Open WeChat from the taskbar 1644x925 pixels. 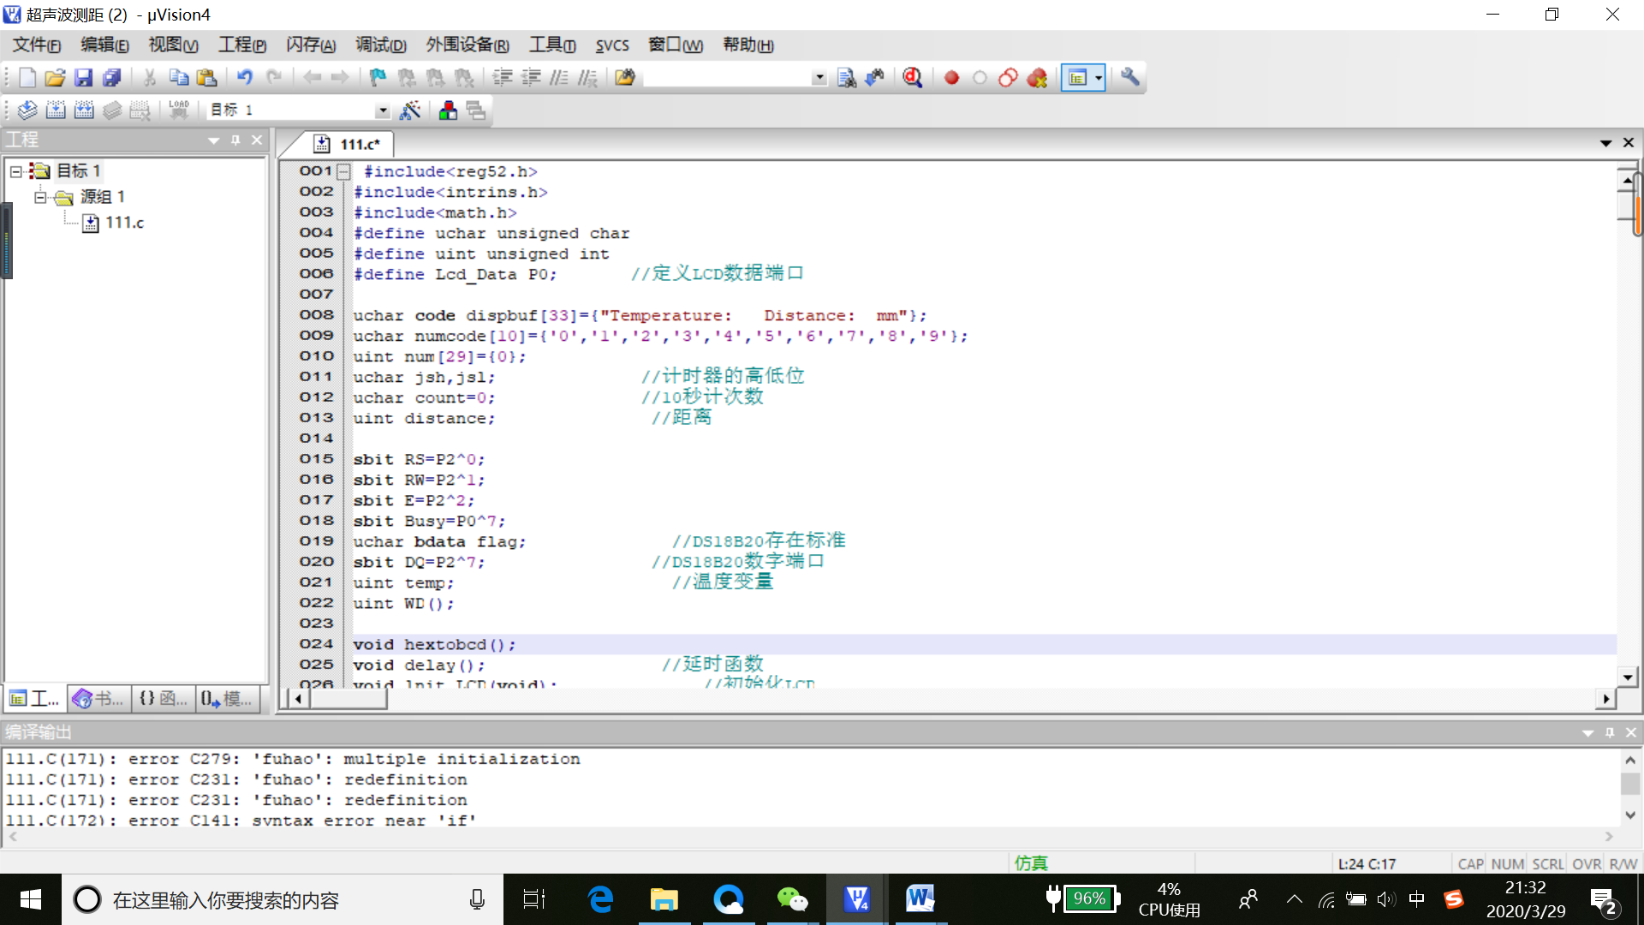(792, 899)
